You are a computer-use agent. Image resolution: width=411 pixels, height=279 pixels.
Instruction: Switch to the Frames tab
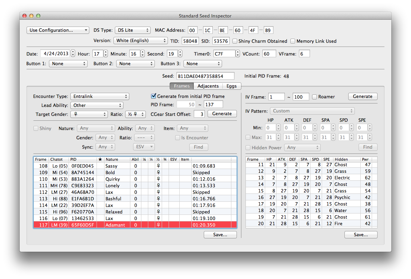click(x=182, y=86)
